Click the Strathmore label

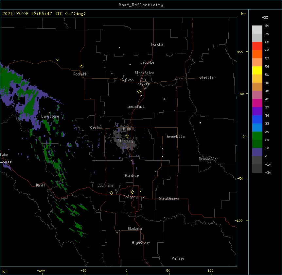[169, 199]
